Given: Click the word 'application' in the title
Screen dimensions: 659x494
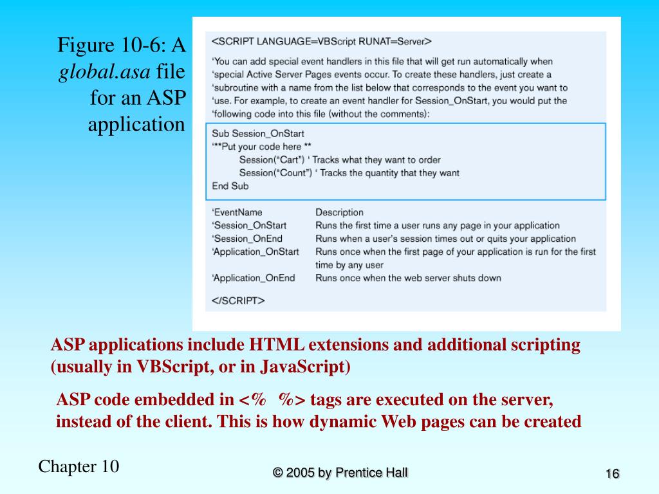Looking at the screenshot, I should pos(136,125).
